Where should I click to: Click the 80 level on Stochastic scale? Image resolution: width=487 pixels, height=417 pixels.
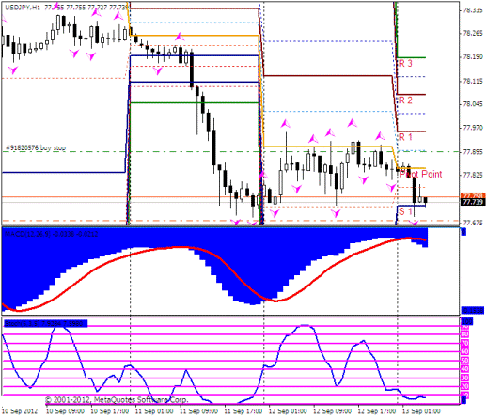[x=465, y=334]
